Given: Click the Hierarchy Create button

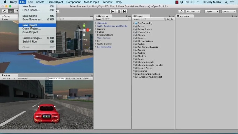Looking at the screenshot, I should (99, 19).
